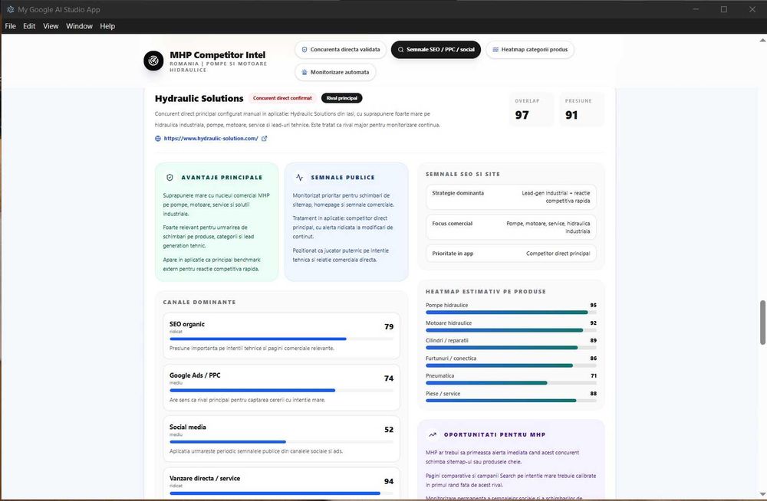The image size is (767, 501).
Task: Click the vertical scrollbar thumb
Action: [762, 323]
